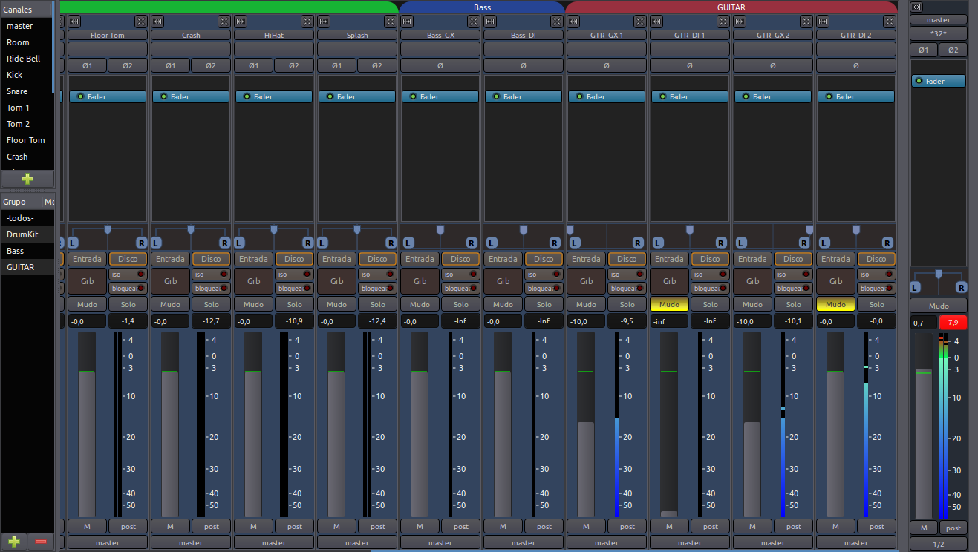The image size is (978, 552).
Task: Toggle strip width icon on GTR_DI 1 strip
Action: pos(656,22)
